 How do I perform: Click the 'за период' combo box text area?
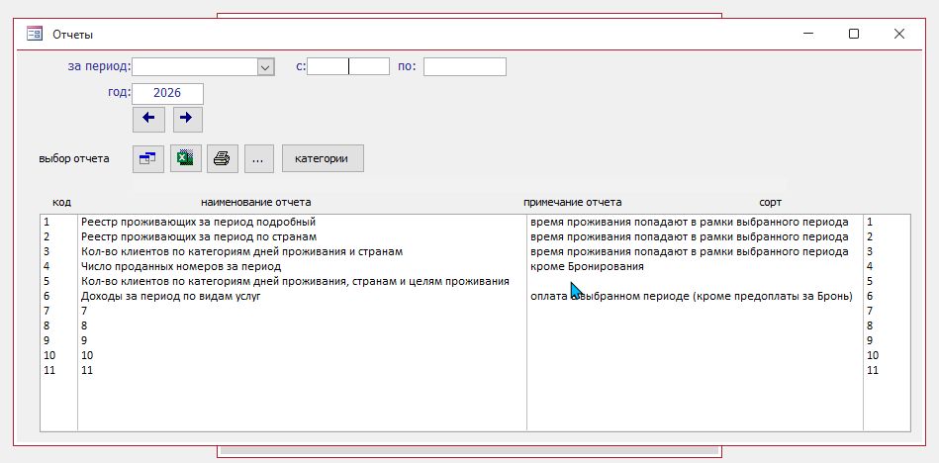point(194,67)
